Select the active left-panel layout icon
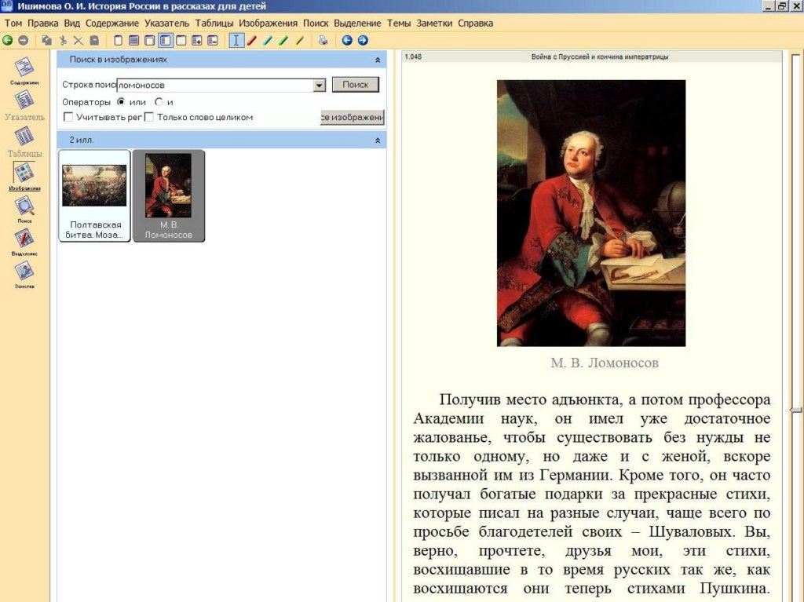 [x=165, y=41]
